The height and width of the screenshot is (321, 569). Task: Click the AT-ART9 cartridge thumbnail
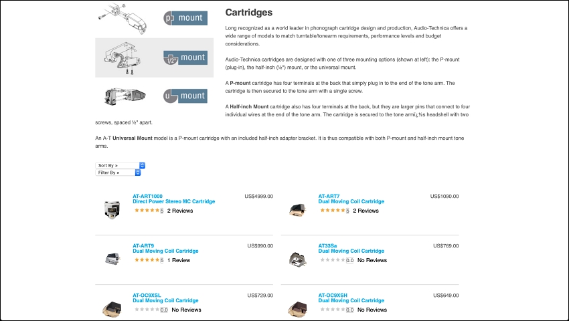click(112, 259)
